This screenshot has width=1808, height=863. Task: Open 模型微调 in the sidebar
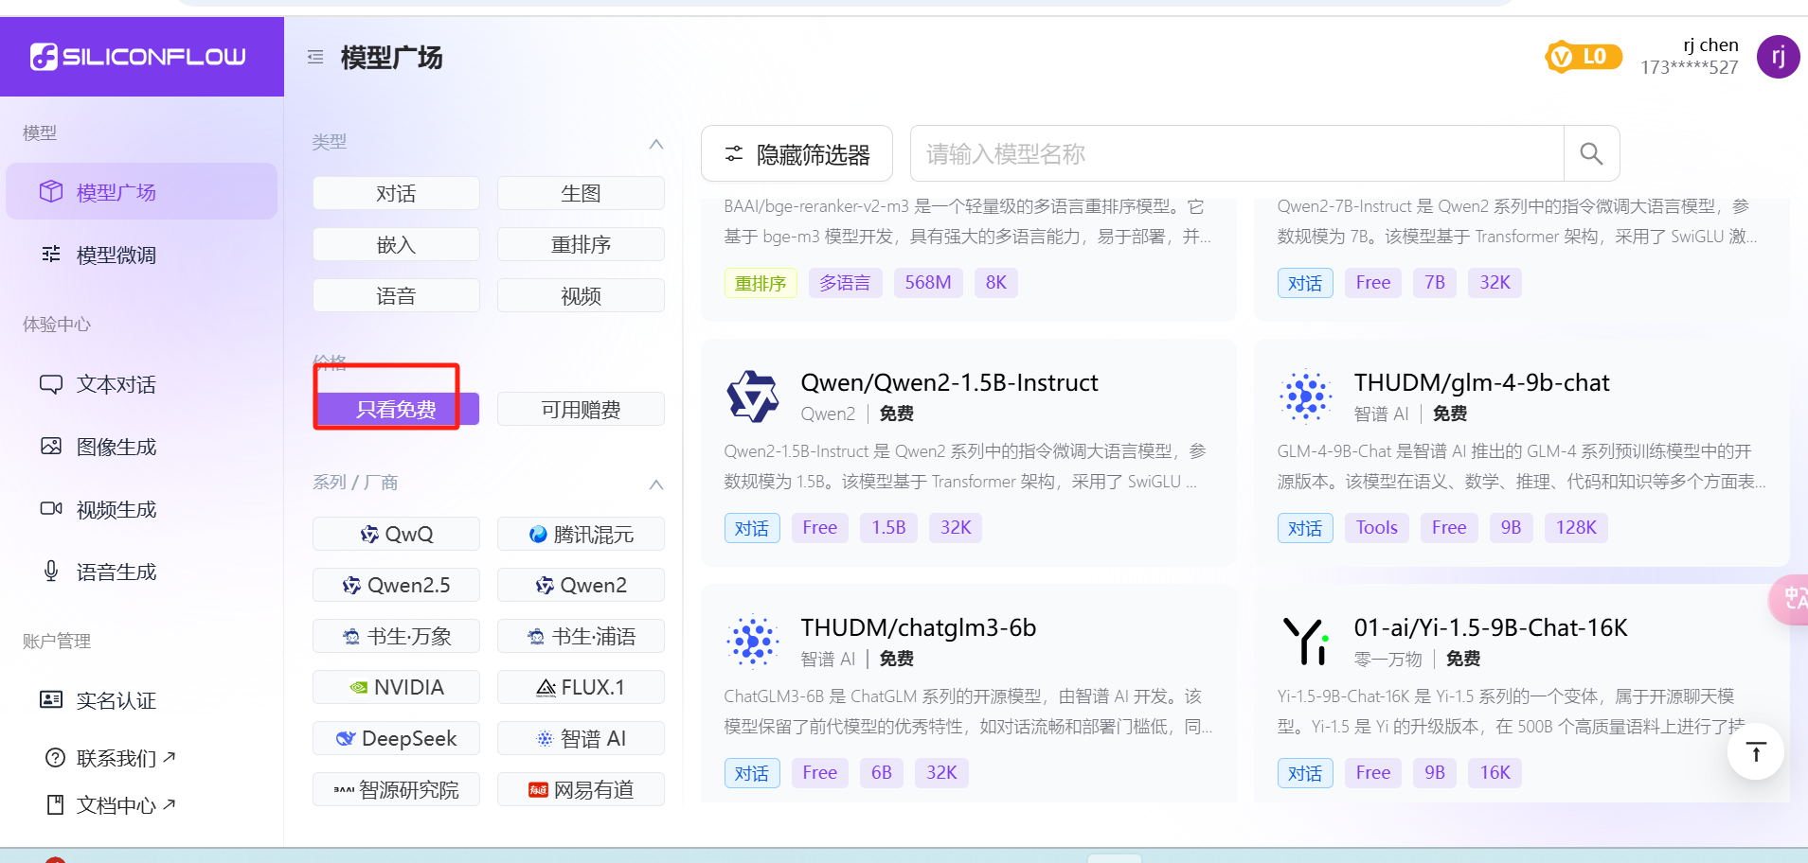116,255
